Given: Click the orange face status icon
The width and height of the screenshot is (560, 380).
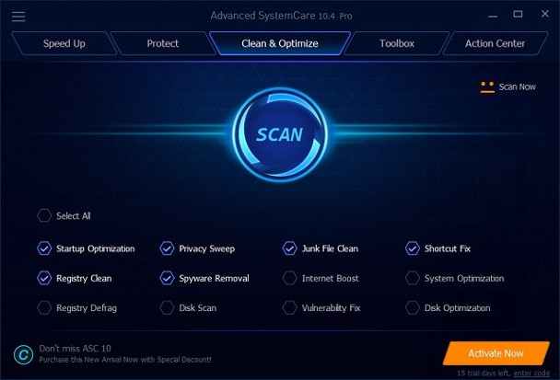Looking at the screenshot, I should coord(487,87).
